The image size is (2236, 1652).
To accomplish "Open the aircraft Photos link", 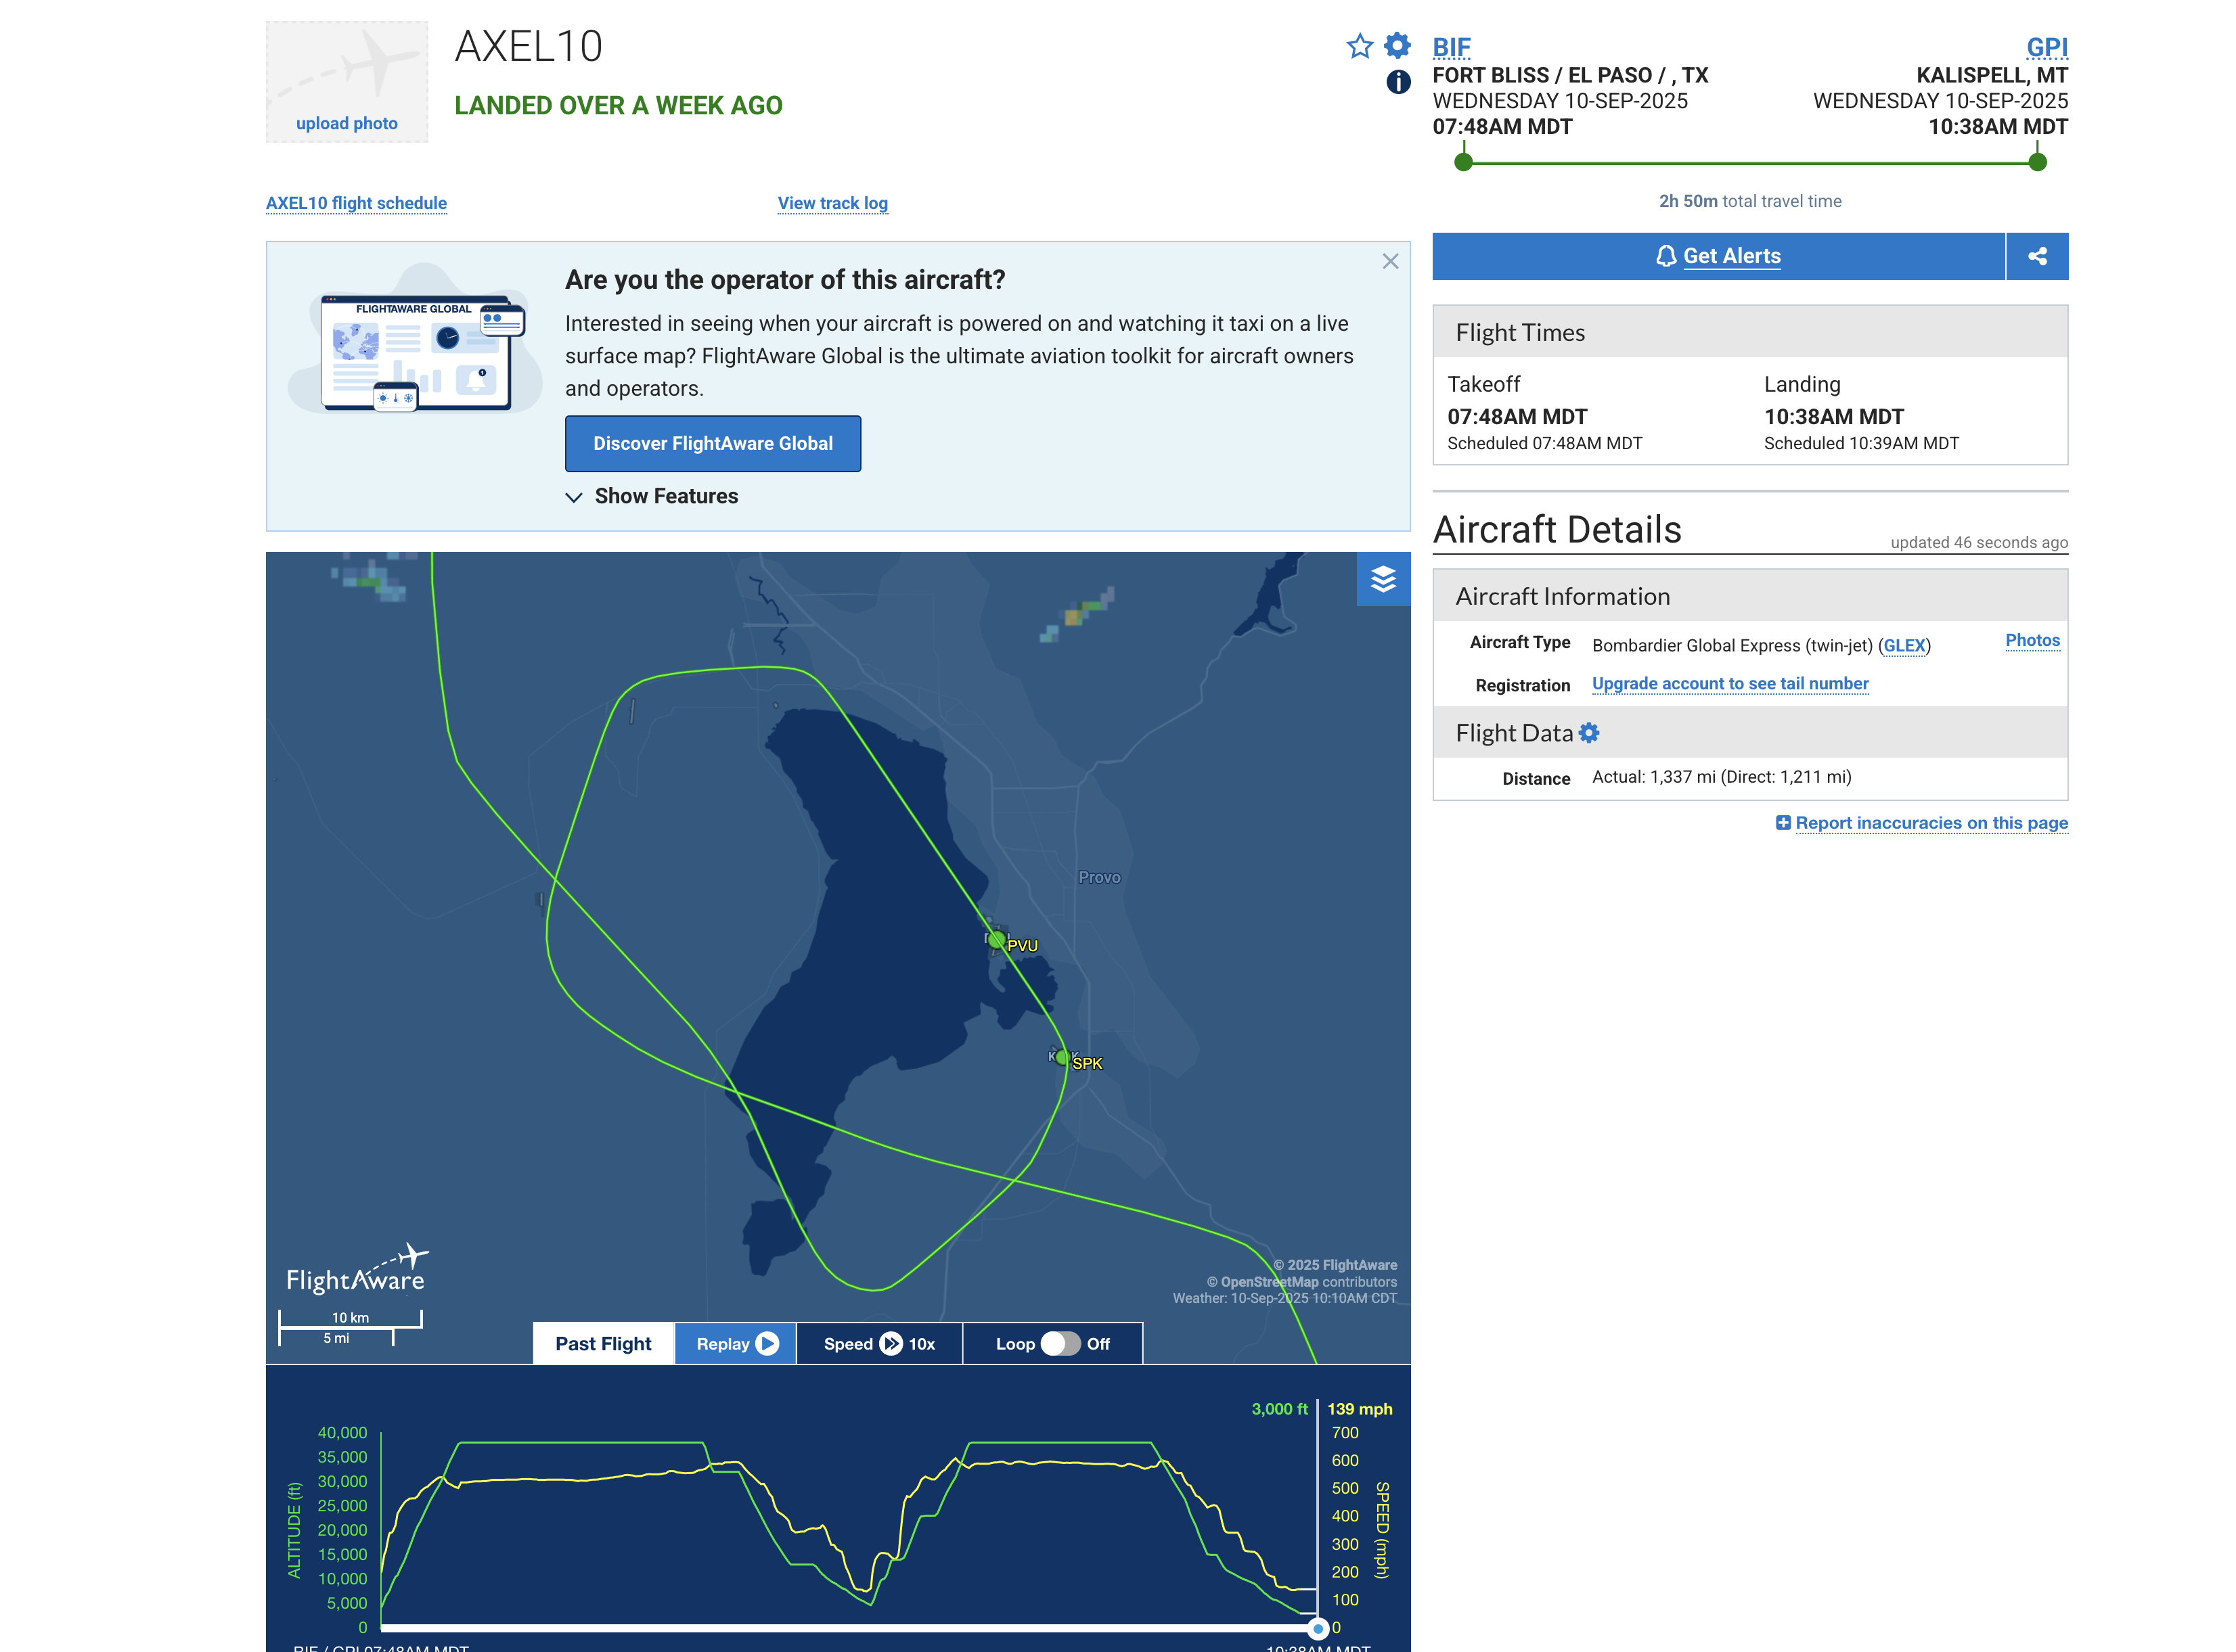I will click(2032, 640).
